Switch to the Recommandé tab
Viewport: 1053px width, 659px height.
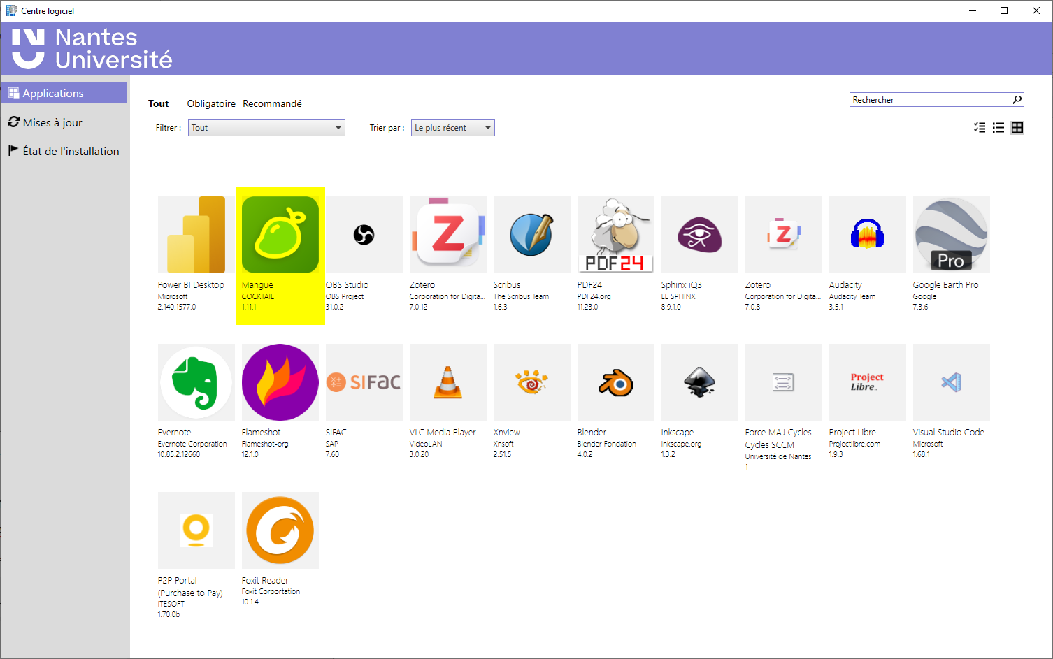(x=272, y=103)
